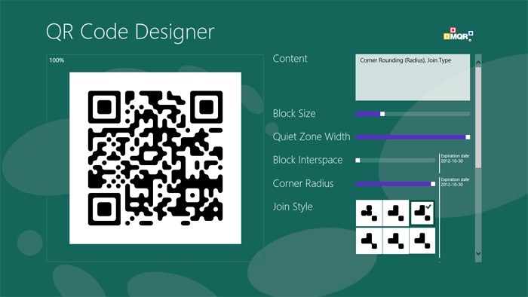Click the Block Interspace slider thumb
Screen dimensions: 528x297
pyautogui.click(x=358, y=161)
